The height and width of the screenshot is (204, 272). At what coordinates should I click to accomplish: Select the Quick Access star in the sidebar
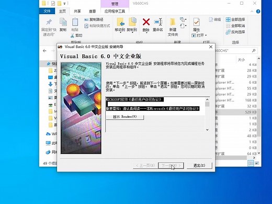(x=49, y=64)
